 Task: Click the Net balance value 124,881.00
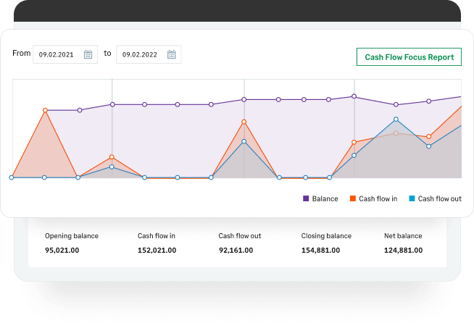(x=403, y=250)
